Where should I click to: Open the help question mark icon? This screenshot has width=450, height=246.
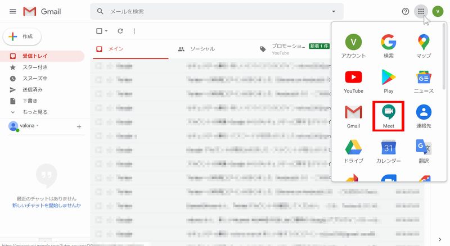click(x=405, y=11)
